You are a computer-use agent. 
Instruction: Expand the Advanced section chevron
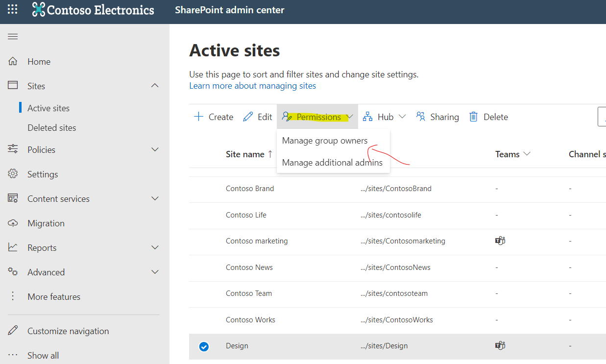(x=155, y=272)
